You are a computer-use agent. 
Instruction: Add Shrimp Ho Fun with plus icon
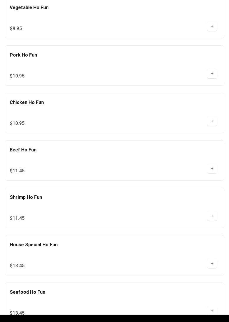point(212,216)
